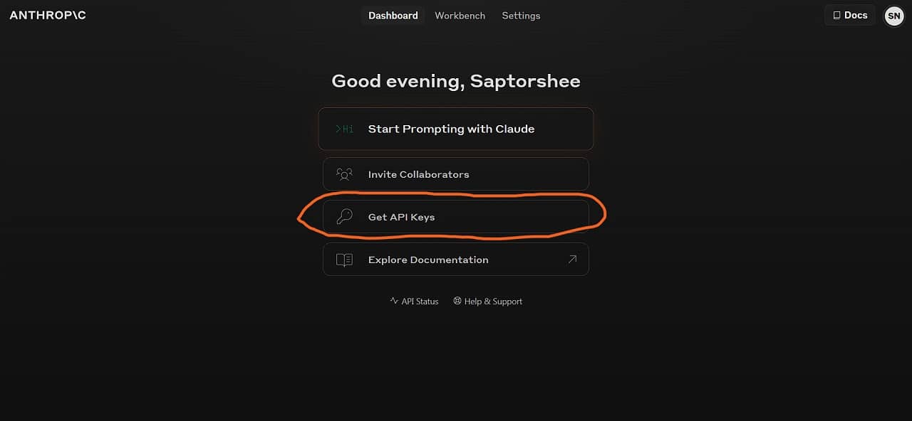
Task: Open the Settings tab
Action: click(521, 16)
